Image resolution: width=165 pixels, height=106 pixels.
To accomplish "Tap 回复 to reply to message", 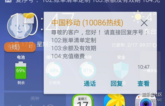I will pyautogui.click(x=117, y=84).
